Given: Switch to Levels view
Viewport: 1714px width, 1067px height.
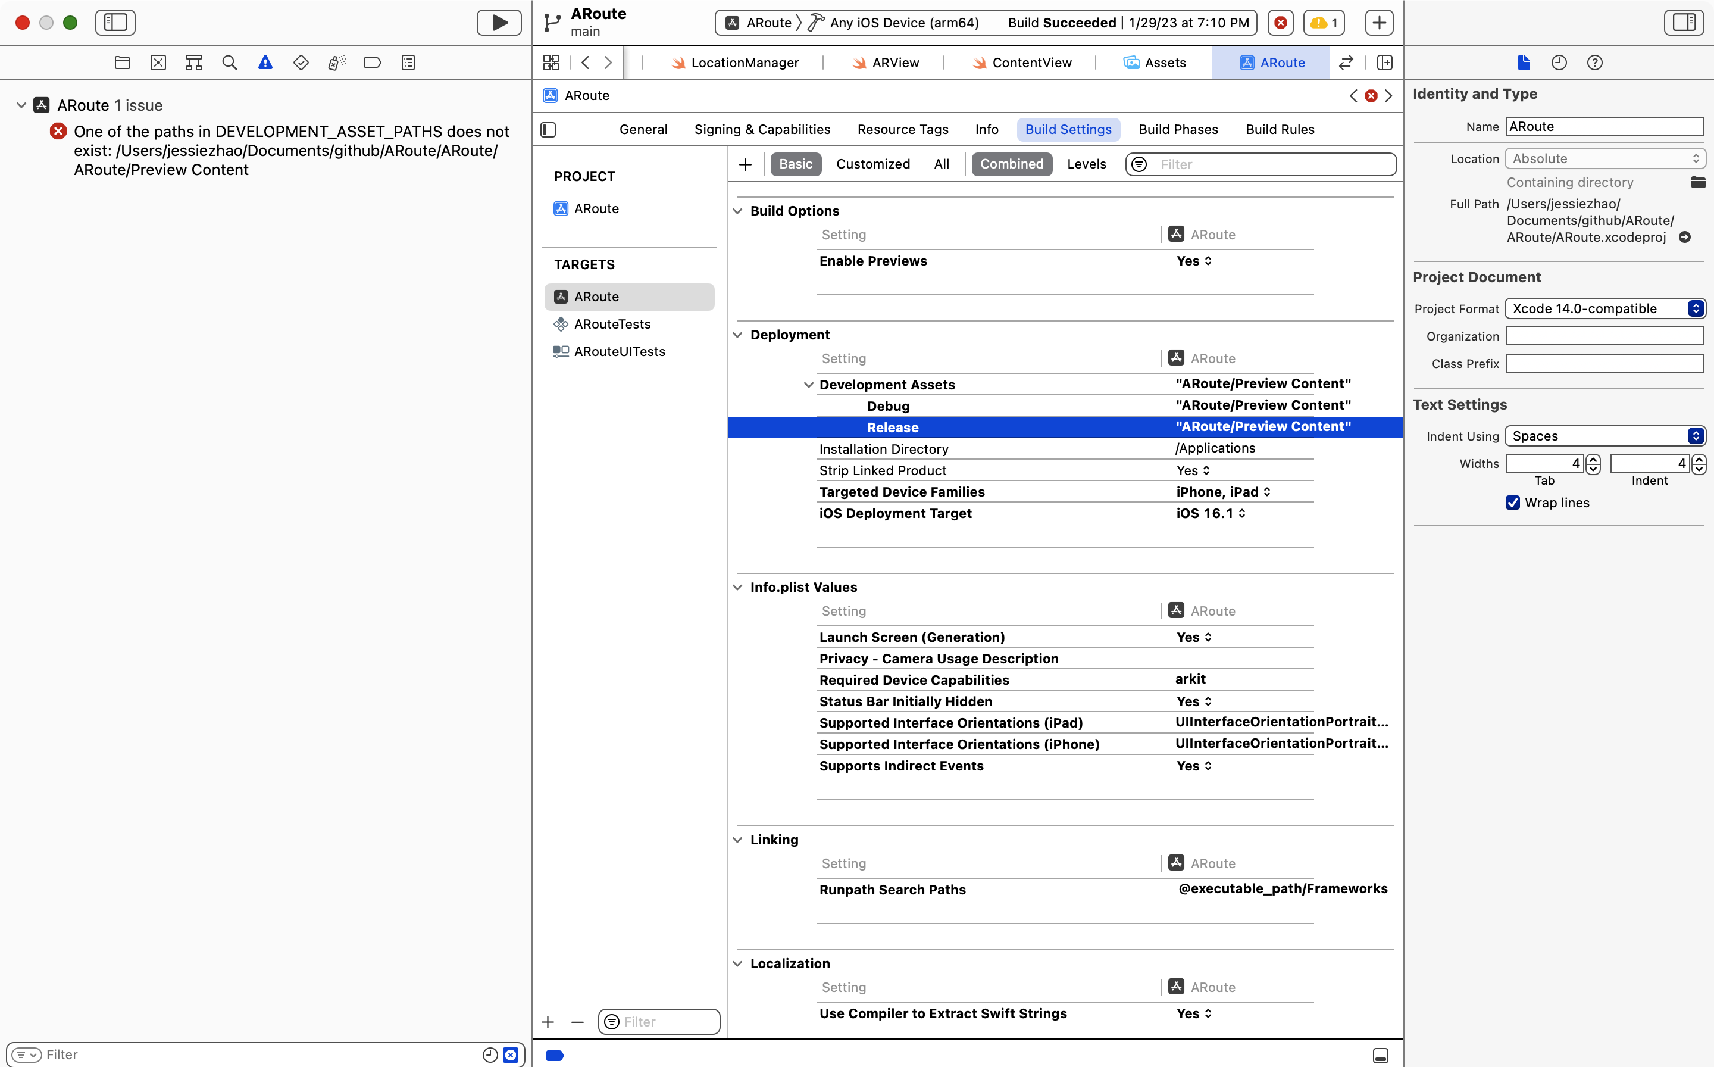Looking at the screenshot, I should [x=1086, y=164].
